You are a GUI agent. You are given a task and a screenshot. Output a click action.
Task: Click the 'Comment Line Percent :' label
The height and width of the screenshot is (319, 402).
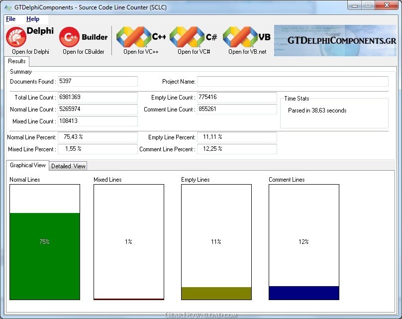point(167,149)
